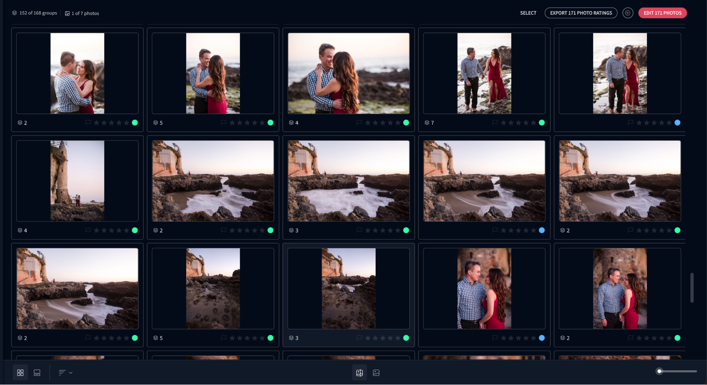Viewport: 707px width, 385px height.
Task: Click the EDIT 171 PHOTOS button
Action: pyautogui.click(x=662, y=13)
